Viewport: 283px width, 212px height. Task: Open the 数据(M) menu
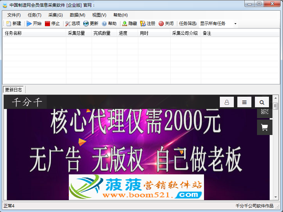(x=78, y=15)
